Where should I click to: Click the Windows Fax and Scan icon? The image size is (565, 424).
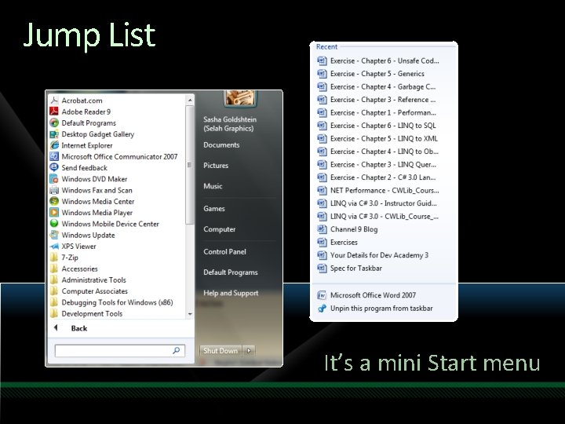(54, 190)
